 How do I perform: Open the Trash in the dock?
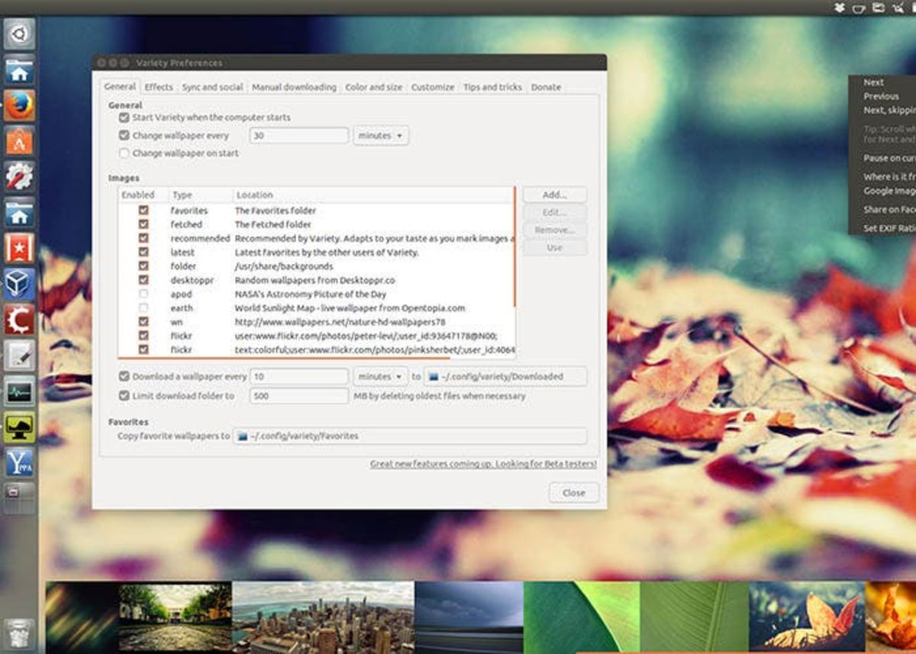tap(19, 634)
